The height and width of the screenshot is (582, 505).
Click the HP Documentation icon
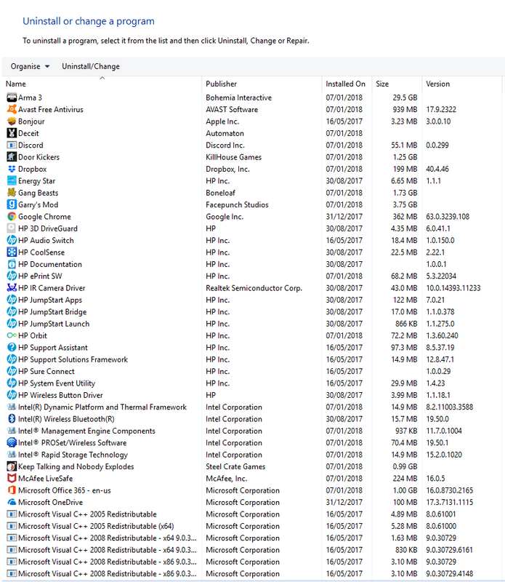12,264
